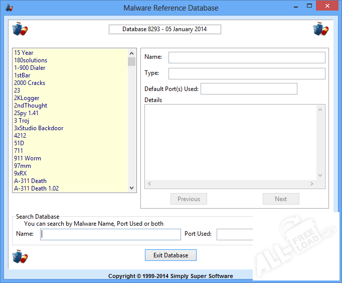Screen dimensions: 342x283
Task: Select 'A-311 Death 1.02' entry
Action: [37, 188]
